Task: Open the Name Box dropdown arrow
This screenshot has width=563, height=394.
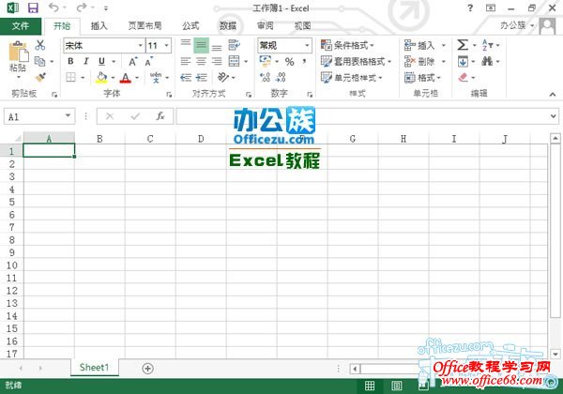Action: click(68, 115)
